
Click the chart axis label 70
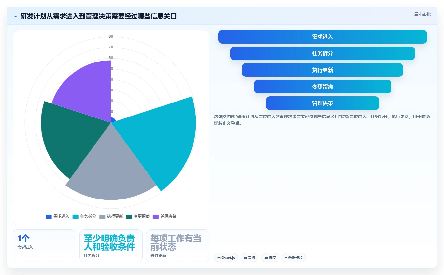(111, 47)
